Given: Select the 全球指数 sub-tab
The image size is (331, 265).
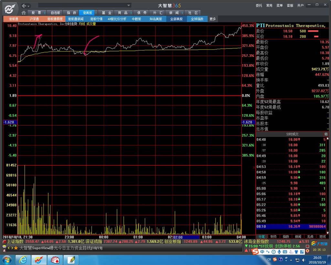Looking at the screenshot, I should click(197, 19).
